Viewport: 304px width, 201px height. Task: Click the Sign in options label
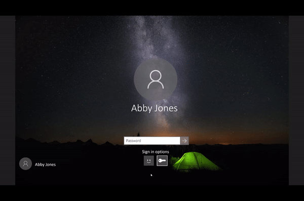pos(156,152)
